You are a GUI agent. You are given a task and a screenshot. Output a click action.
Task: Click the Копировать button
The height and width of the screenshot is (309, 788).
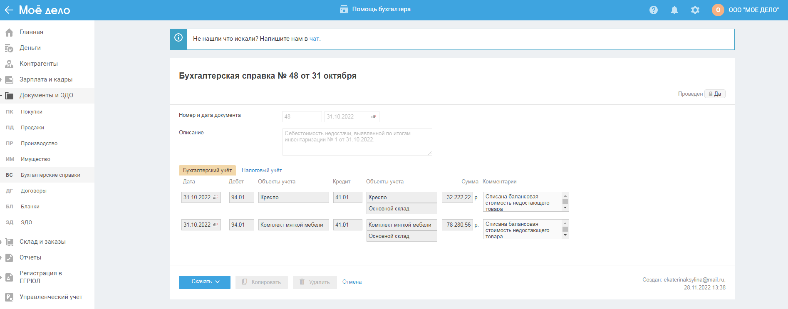point(262,282)
